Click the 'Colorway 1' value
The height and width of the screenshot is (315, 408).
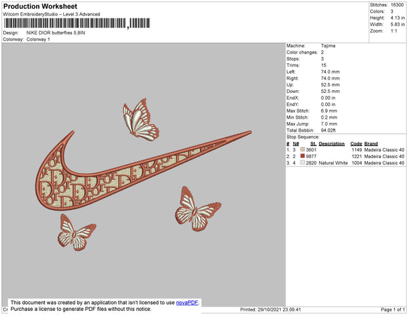point(38,39)
